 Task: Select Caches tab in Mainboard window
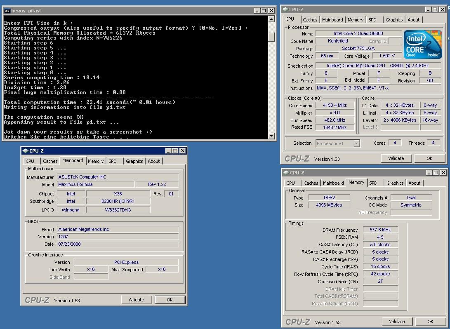coord(50,161)
